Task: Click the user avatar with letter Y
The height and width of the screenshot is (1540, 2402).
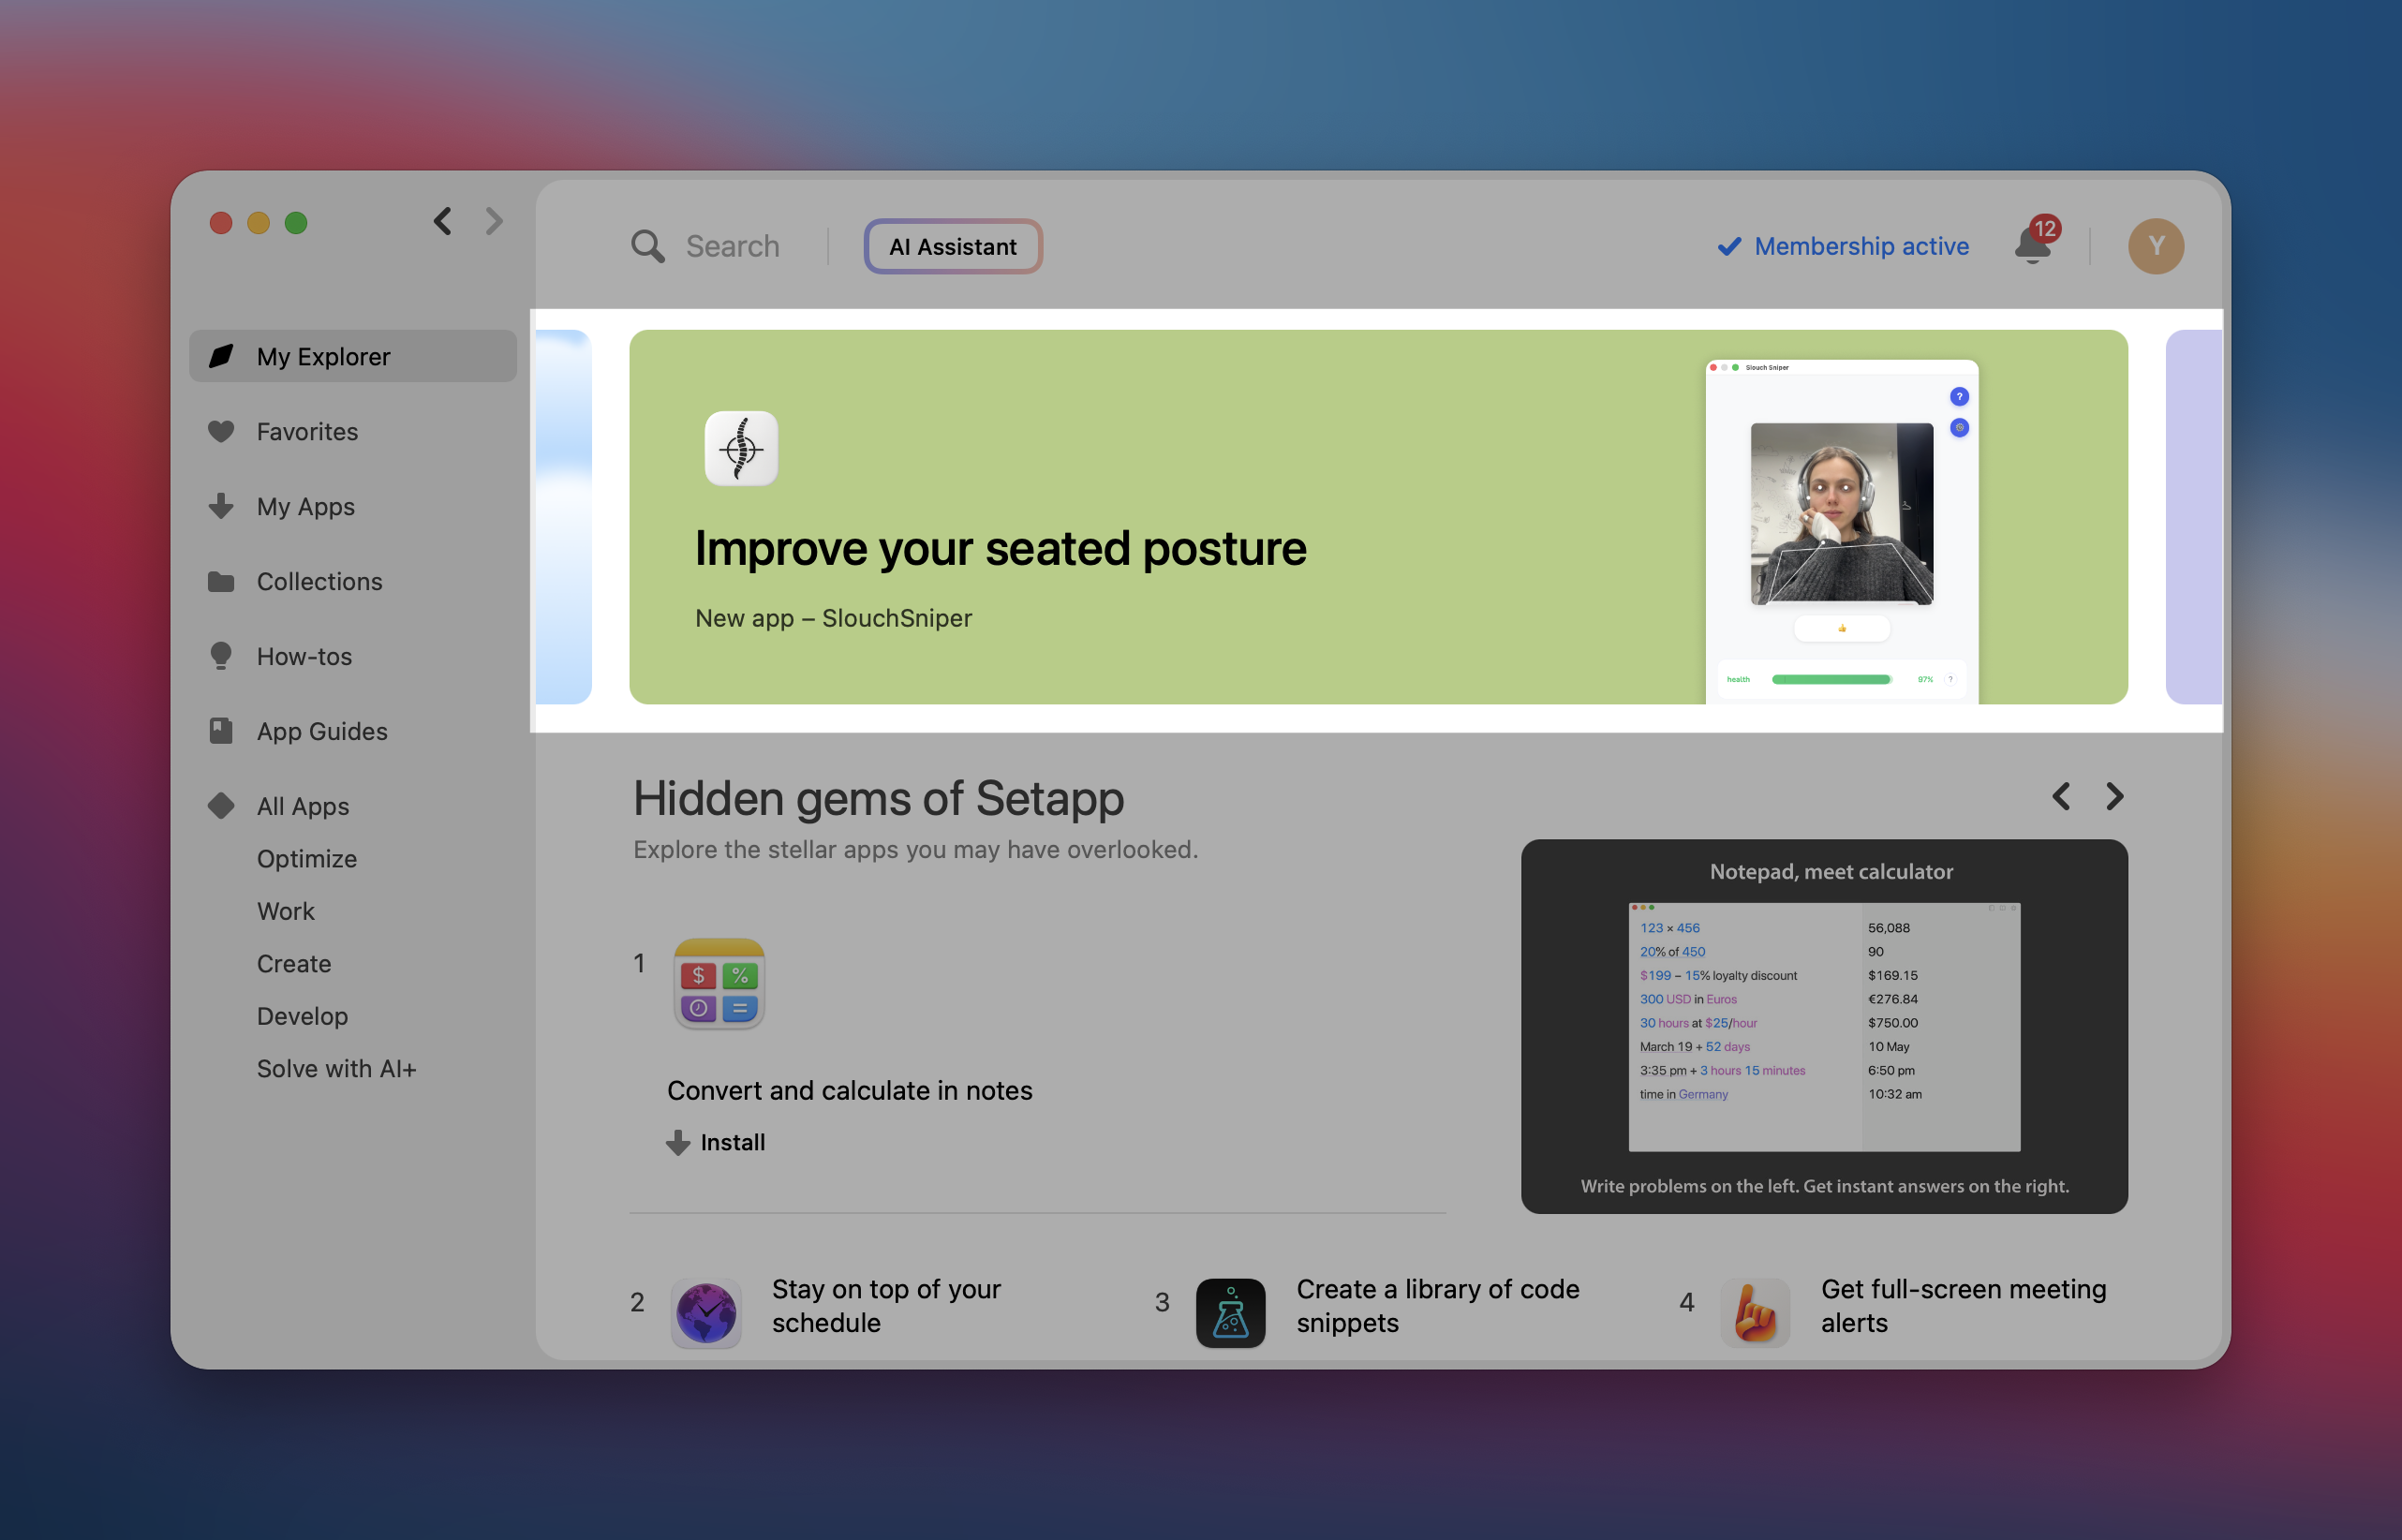Action: [x=2155, y=246]
